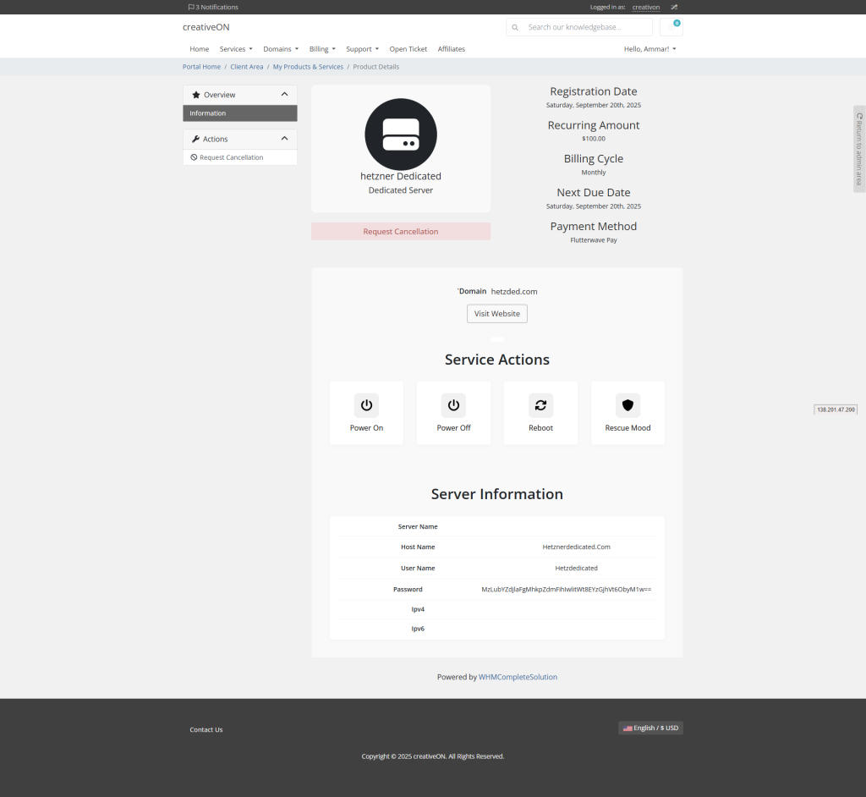Viewport: 866px width, 797px height.
Task: Click the wrench icon next to Actions
Action: coord(195,139)
